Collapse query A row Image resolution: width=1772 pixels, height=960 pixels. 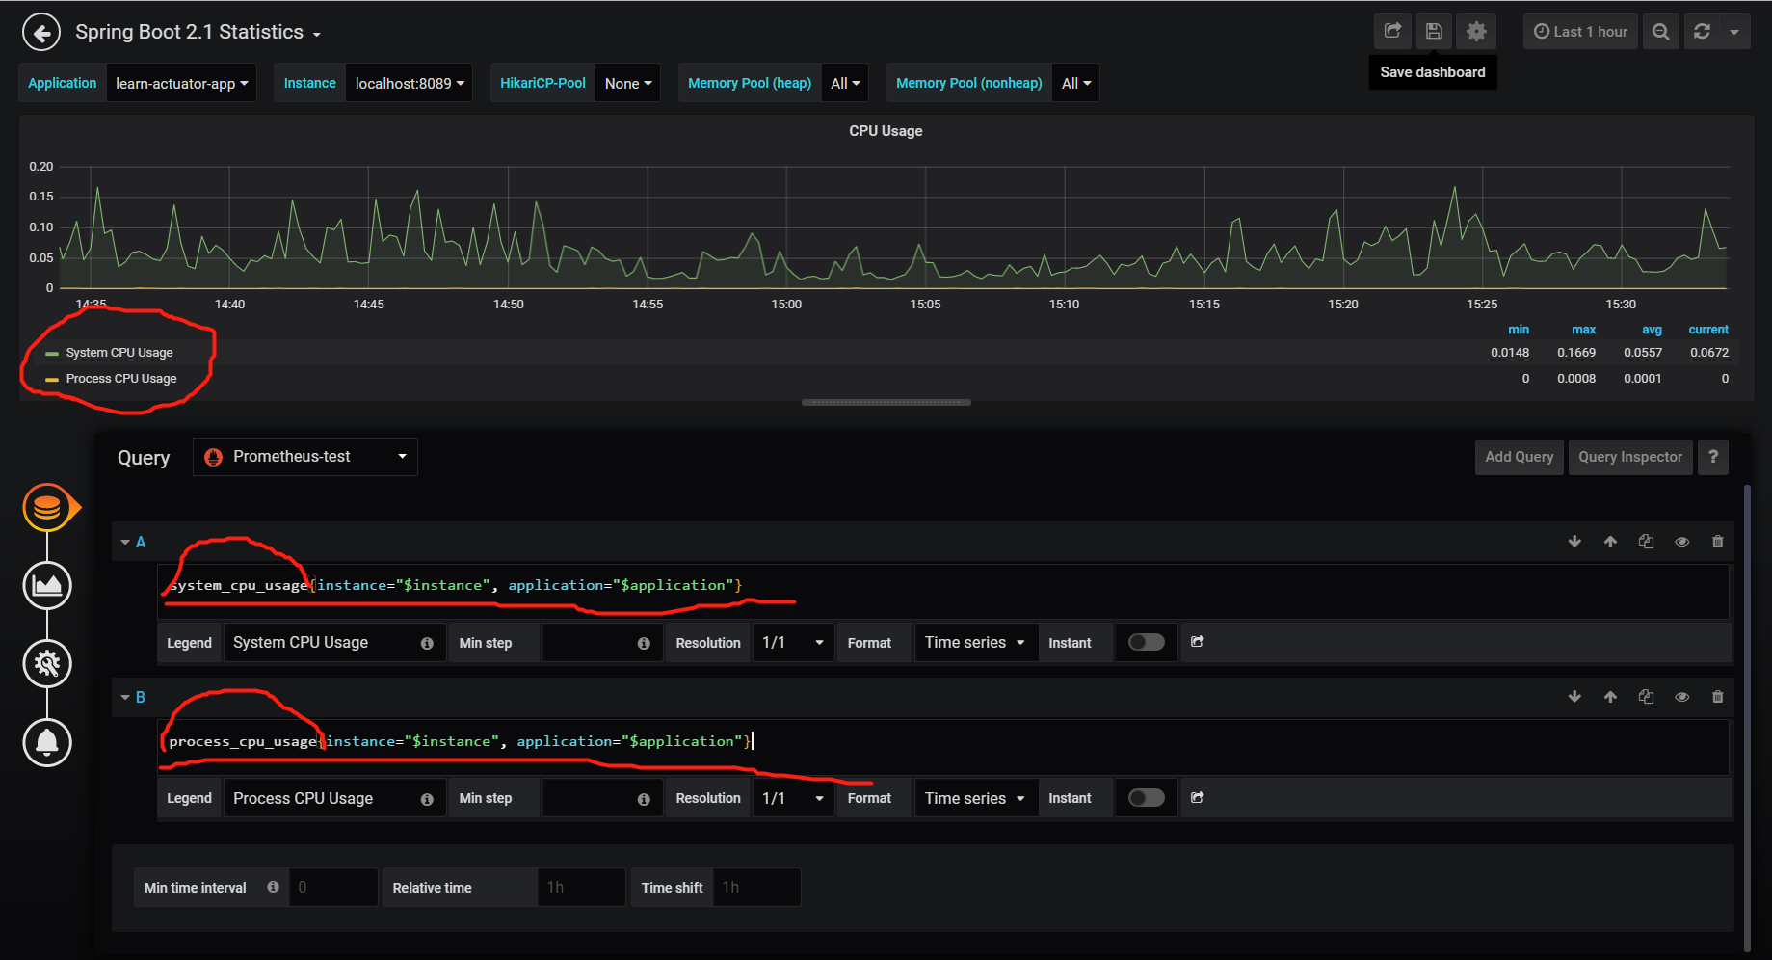pyautogui.click(x=125, y=542)
